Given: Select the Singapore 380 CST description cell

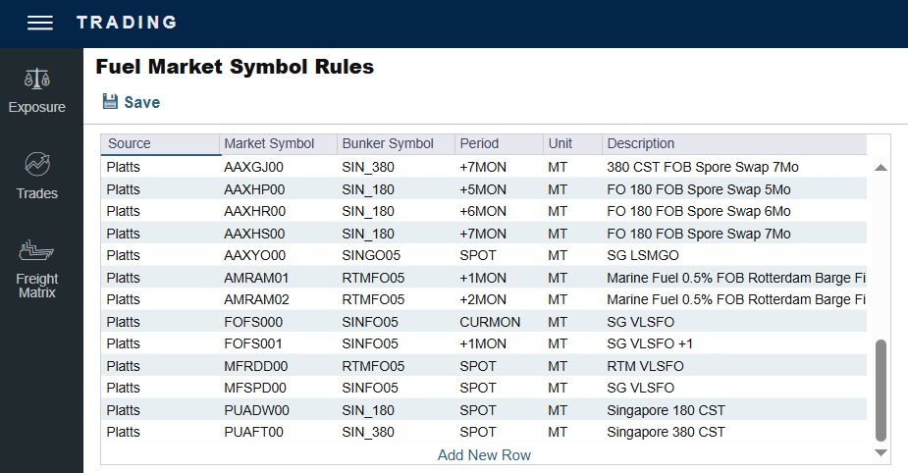Looking at the screenshot, I should pyautogui.click(x=666, y=432).
